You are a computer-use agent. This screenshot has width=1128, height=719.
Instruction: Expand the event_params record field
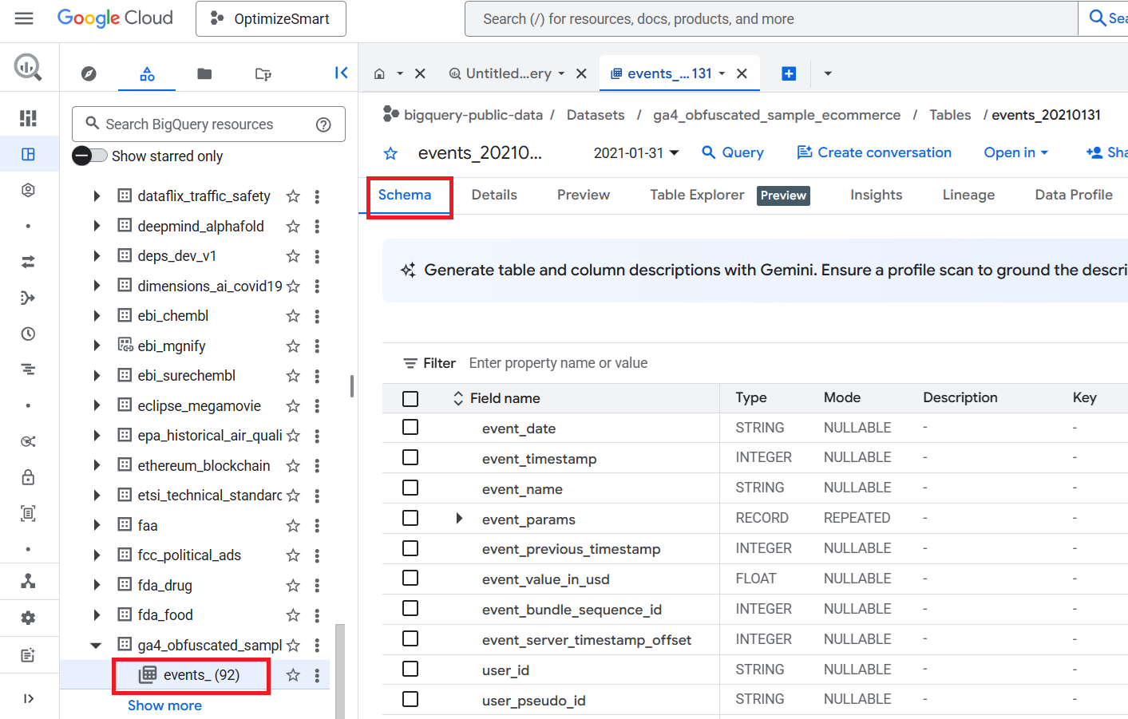pos(459,519)
